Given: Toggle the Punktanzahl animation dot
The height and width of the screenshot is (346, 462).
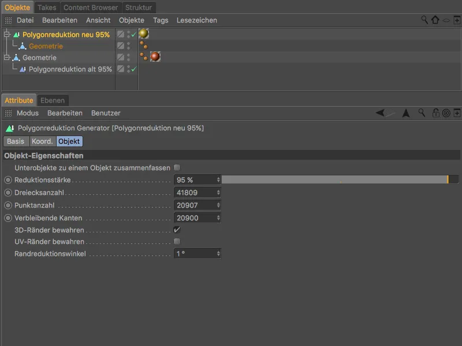Looking at the screenshot, I should point(8,205).
